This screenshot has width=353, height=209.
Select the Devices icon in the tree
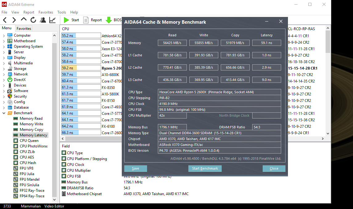(10, 85)
